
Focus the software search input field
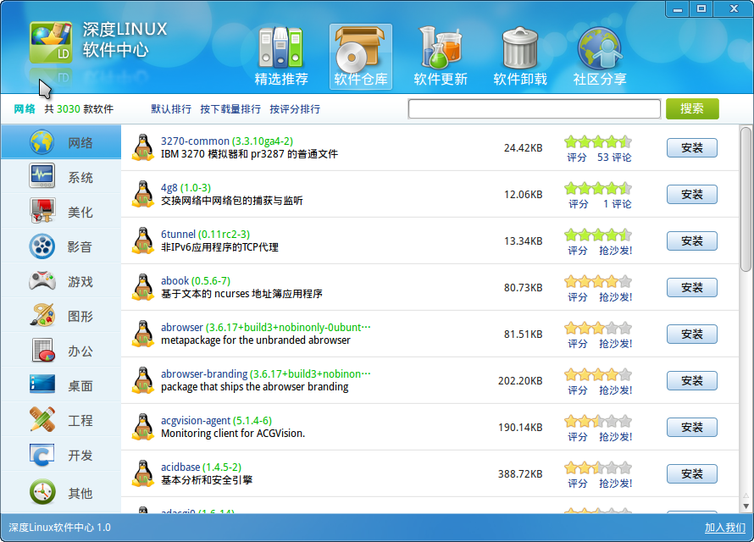tap(535, 108)
